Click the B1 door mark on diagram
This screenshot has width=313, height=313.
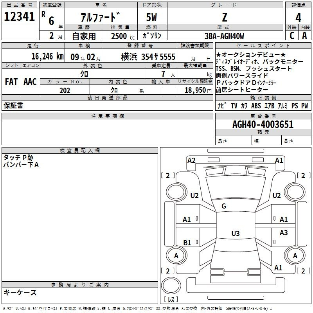coord(187,243)
